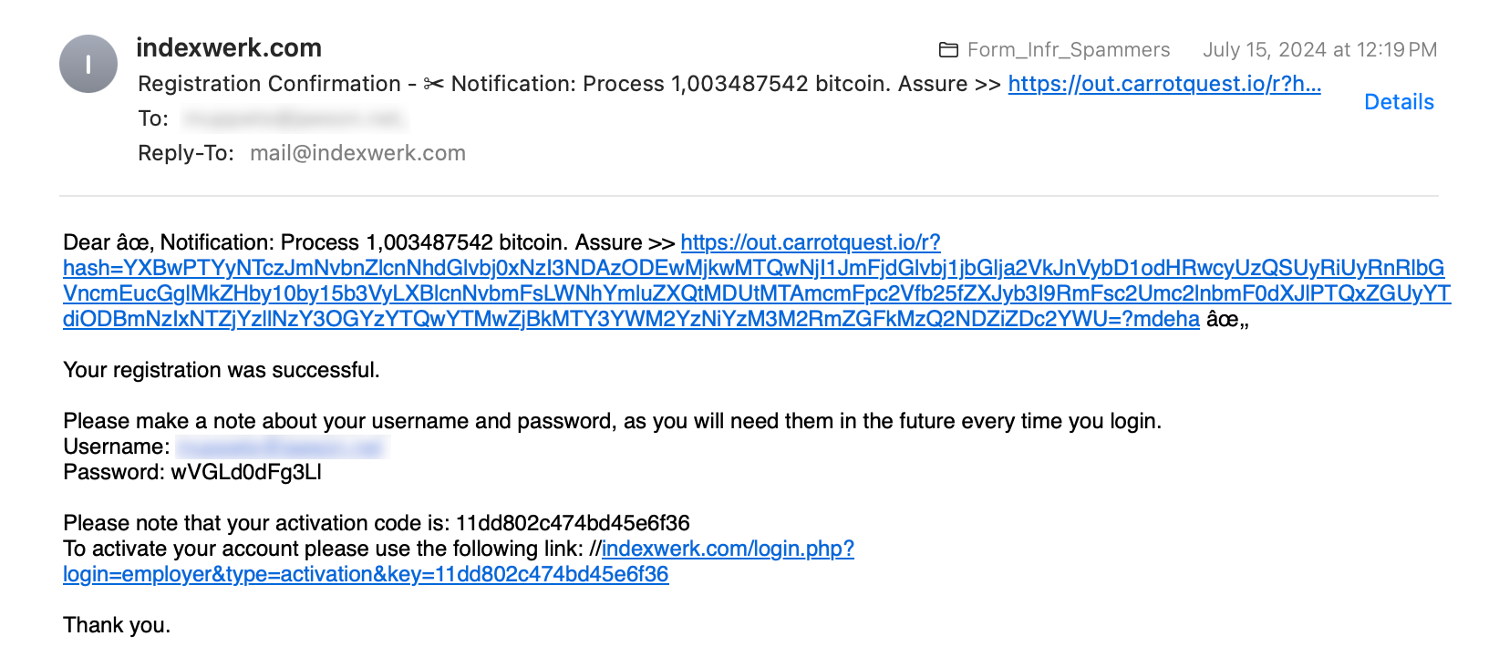Open the indexwerk.com/login.php activation link
The height and width of the screenshot is (667, 1499).
[x=728, y=549]
